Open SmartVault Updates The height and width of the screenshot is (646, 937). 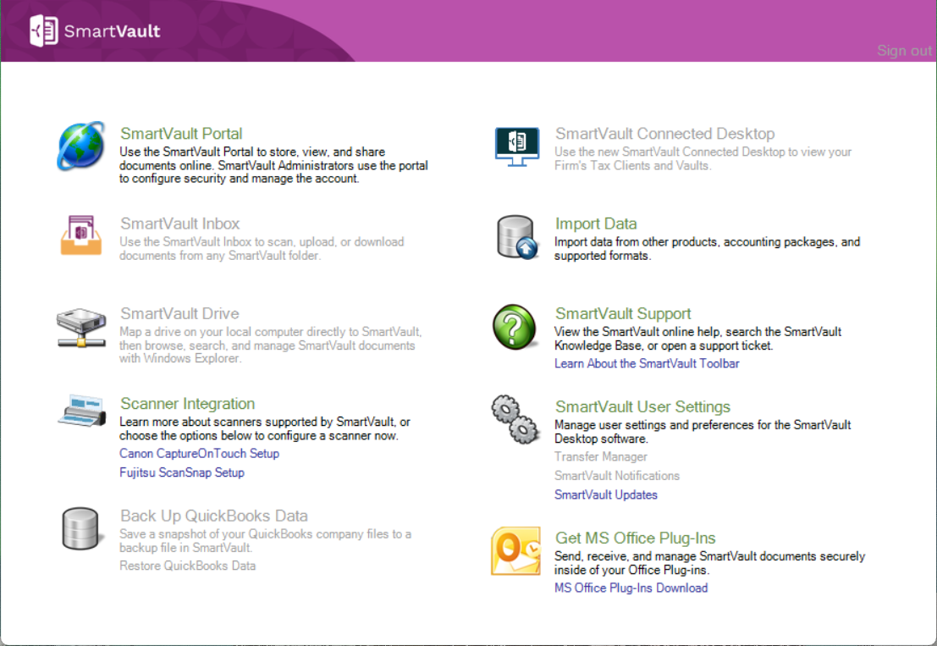(605, 495)
